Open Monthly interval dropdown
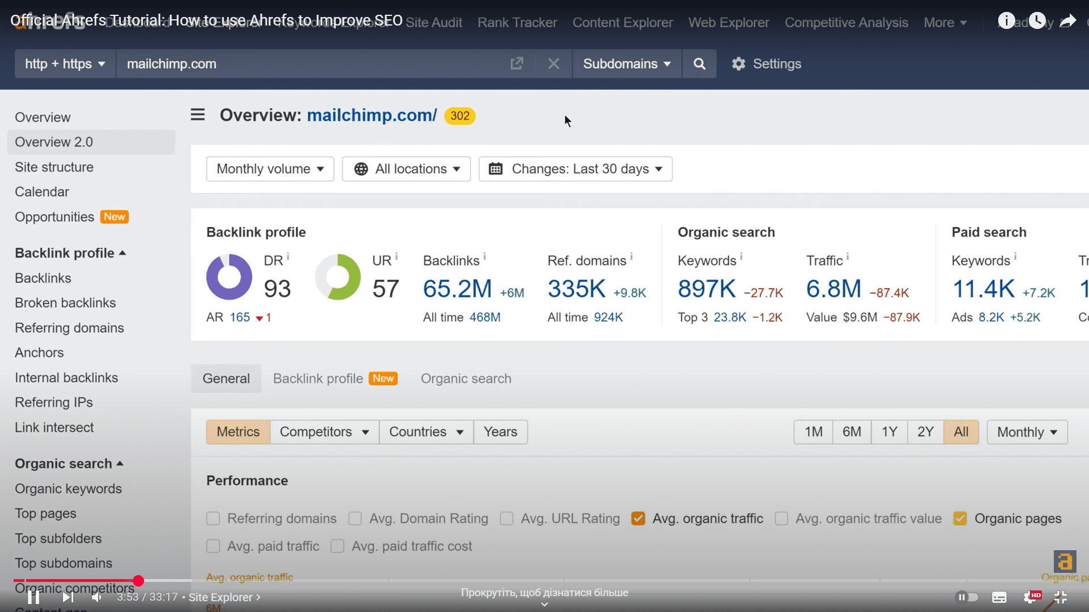 tap(1027, 432)
